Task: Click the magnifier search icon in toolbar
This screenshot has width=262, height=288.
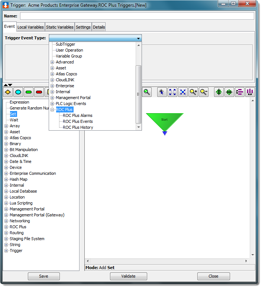Action: coord(147,92)
